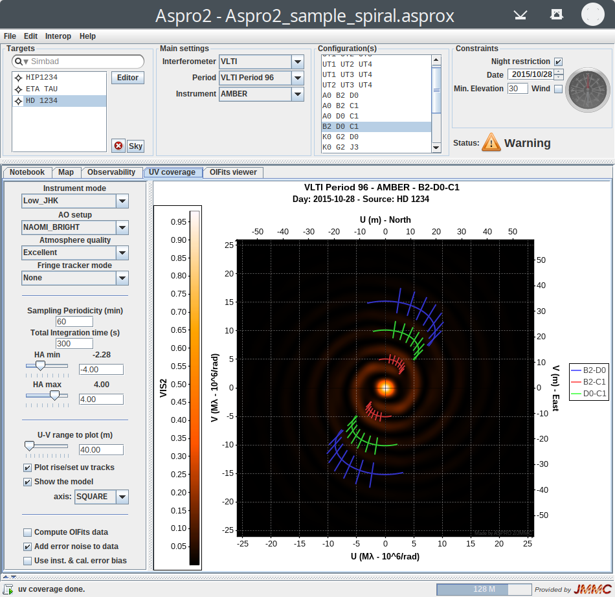This screenshot has height=597, width=615.
Task: Open the axis SQUARE dropdown
Action: 122,497
